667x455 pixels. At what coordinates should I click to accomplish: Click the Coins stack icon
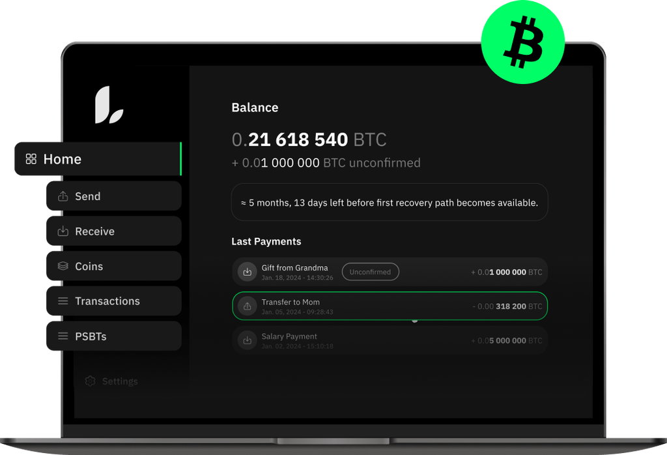[x=63, y=266]
